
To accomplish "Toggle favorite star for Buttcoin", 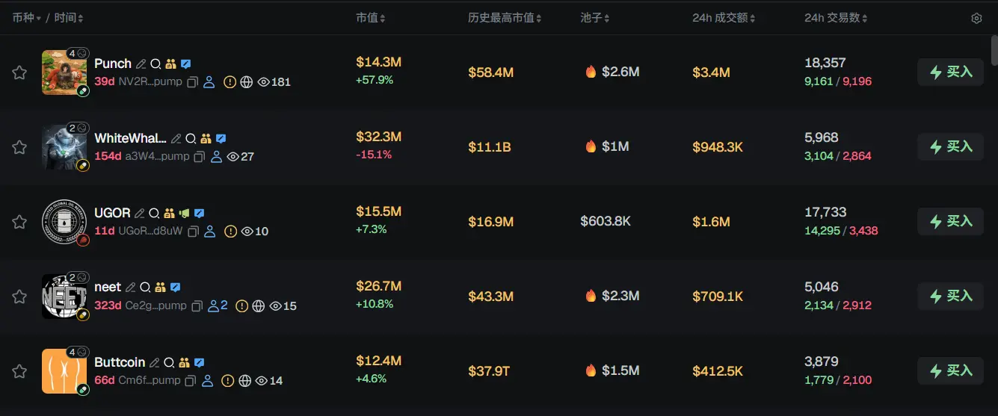I will click(19, 371).
